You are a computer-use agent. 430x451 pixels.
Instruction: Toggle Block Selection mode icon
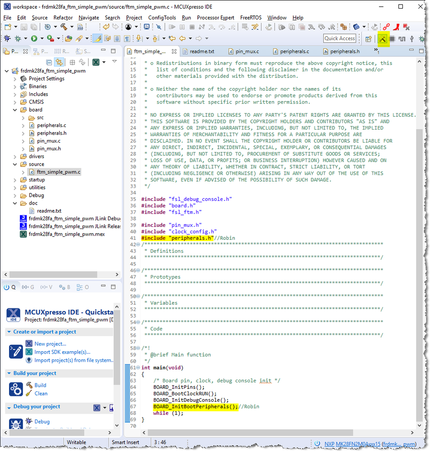(x=117, y=38)
